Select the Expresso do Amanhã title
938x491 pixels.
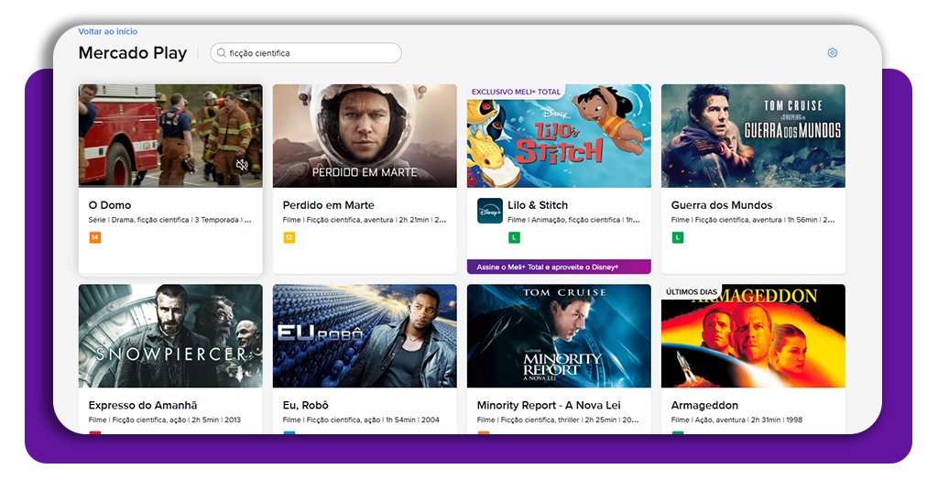143,405
